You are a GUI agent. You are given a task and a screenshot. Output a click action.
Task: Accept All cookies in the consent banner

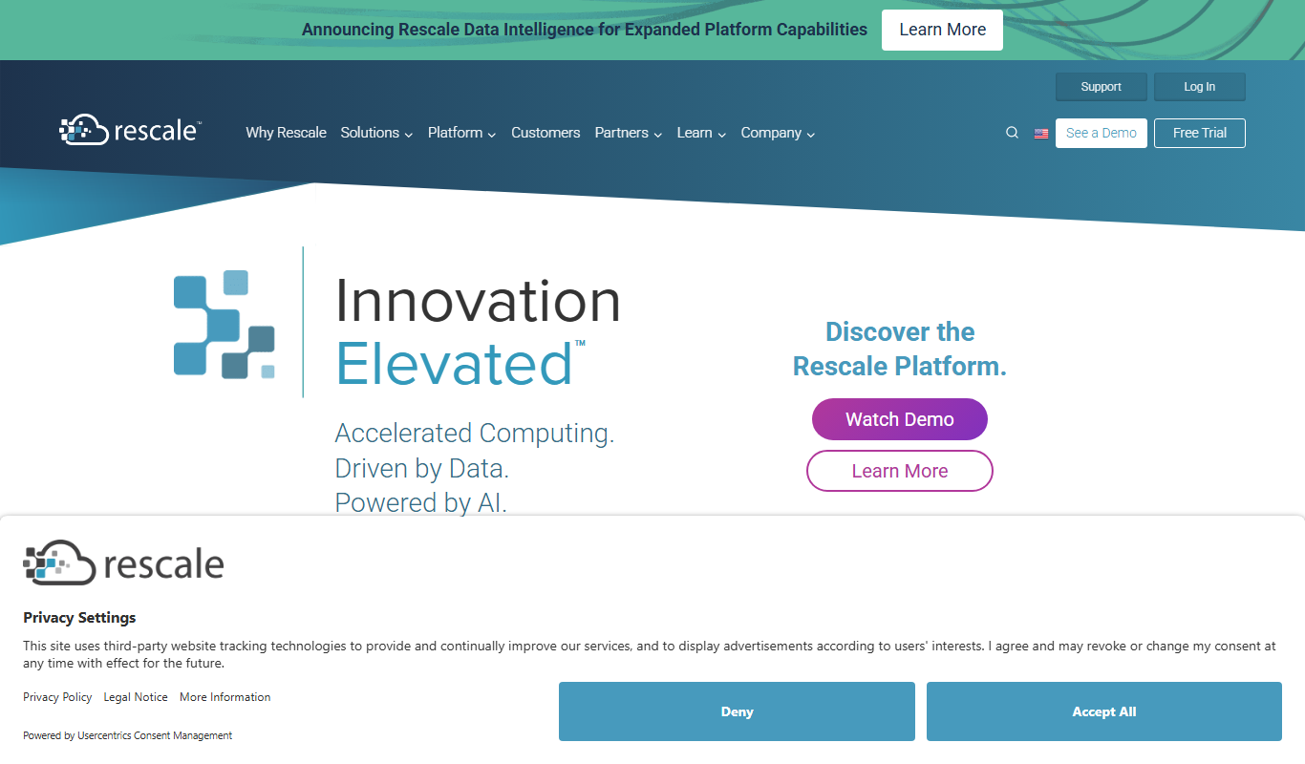click(x=1104, y=711)
